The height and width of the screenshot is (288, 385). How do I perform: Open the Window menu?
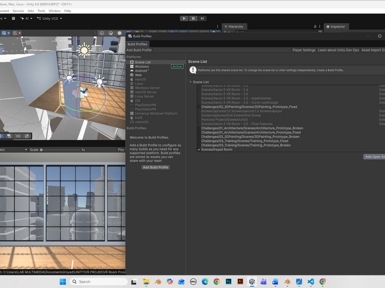coord(54,11)
